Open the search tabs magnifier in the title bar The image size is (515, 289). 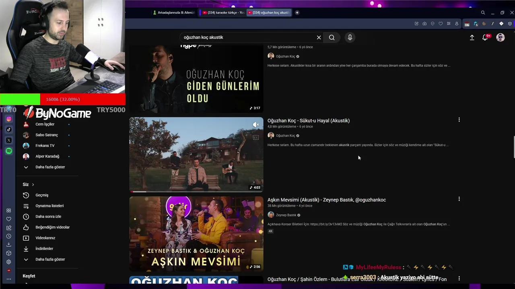tap(483, 12)
